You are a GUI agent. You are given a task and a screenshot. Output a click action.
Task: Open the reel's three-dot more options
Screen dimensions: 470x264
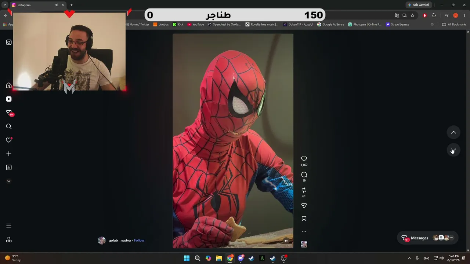click(304, 231)
